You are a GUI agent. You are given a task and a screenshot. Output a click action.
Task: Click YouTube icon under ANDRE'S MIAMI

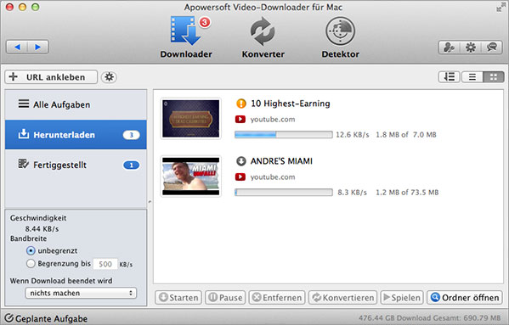[240, 177]
